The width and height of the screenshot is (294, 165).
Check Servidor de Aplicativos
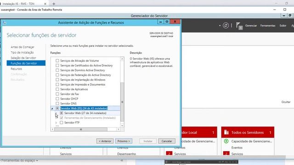point(57,89)
